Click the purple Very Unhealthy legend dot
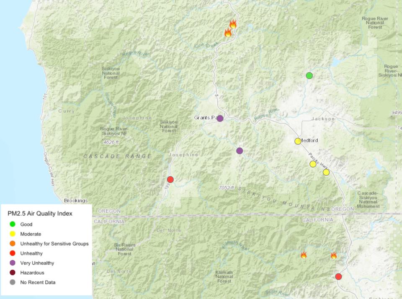 [12, 263]
